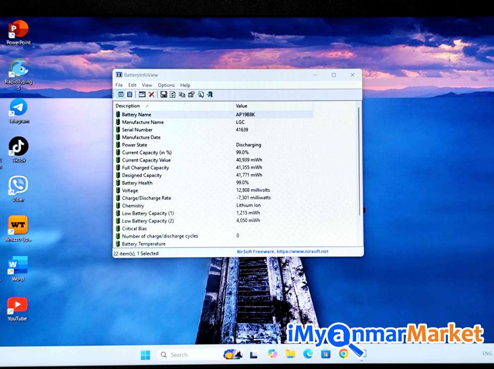Select the Full Charged Capacity row
Viewport: 494px width, 369px height.
pos(145,167)
